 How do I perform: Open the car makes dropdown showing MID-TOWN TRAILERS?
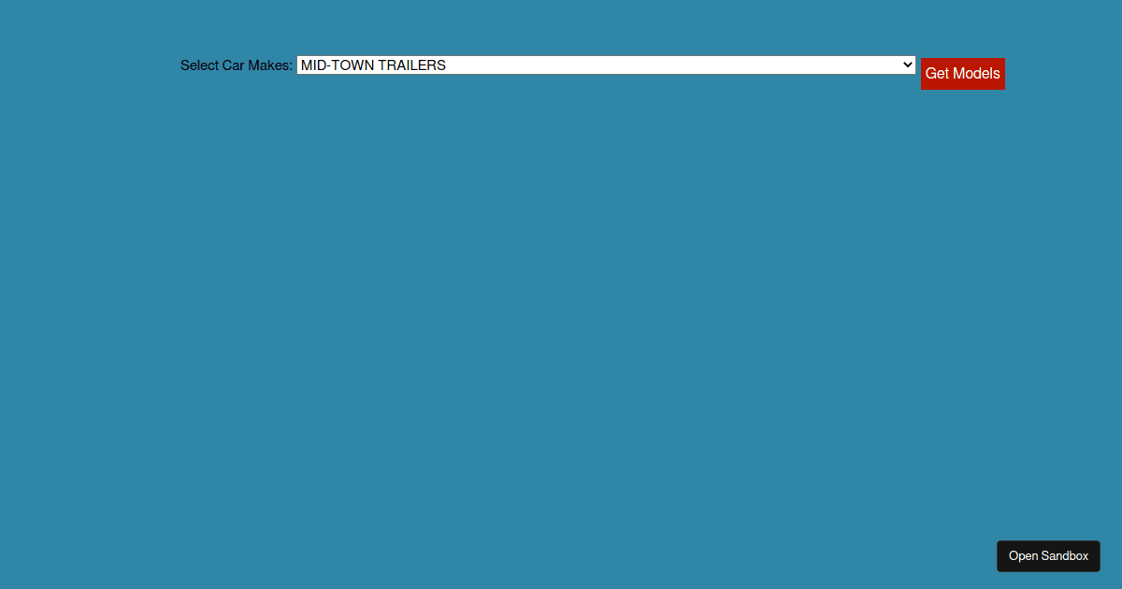coord(606,65)
